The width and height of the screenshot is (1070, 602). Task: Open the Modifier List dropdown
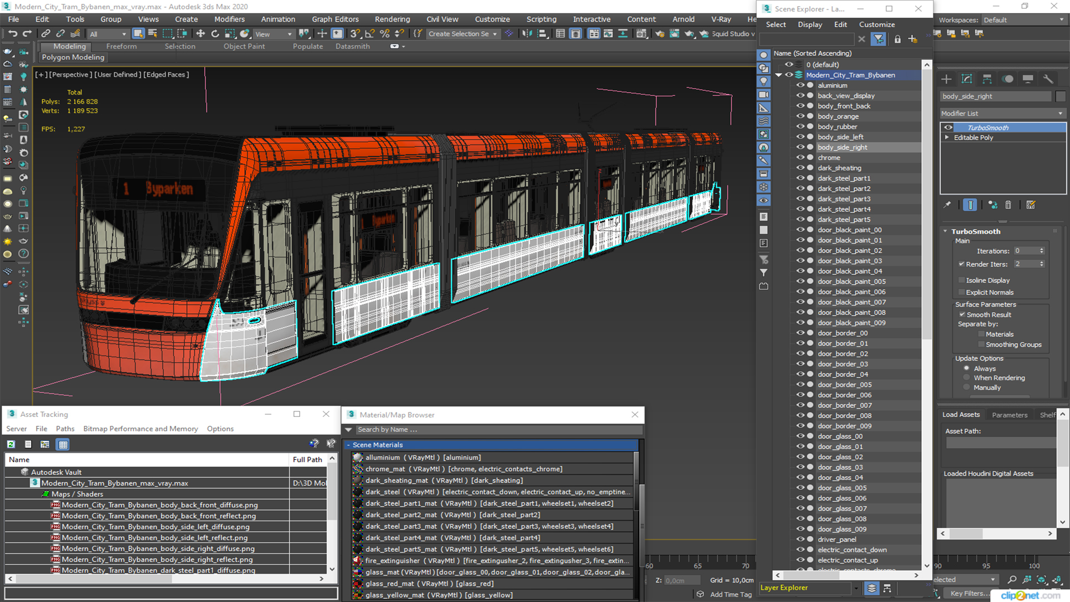click(1001, 113)
